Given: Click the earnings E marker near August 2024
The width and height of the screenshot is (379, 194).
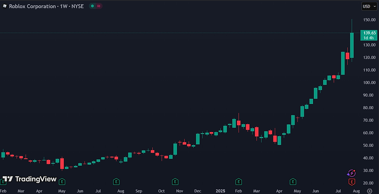Looking at the screenshot, I should (116, 182).
